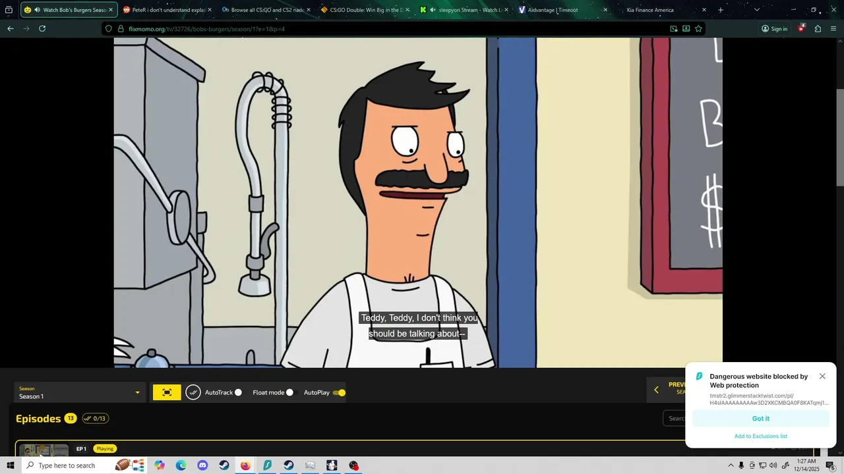Screen dimensions: 844x474
Task: Click the page vertical scrollbar
Action: [840, 137]
